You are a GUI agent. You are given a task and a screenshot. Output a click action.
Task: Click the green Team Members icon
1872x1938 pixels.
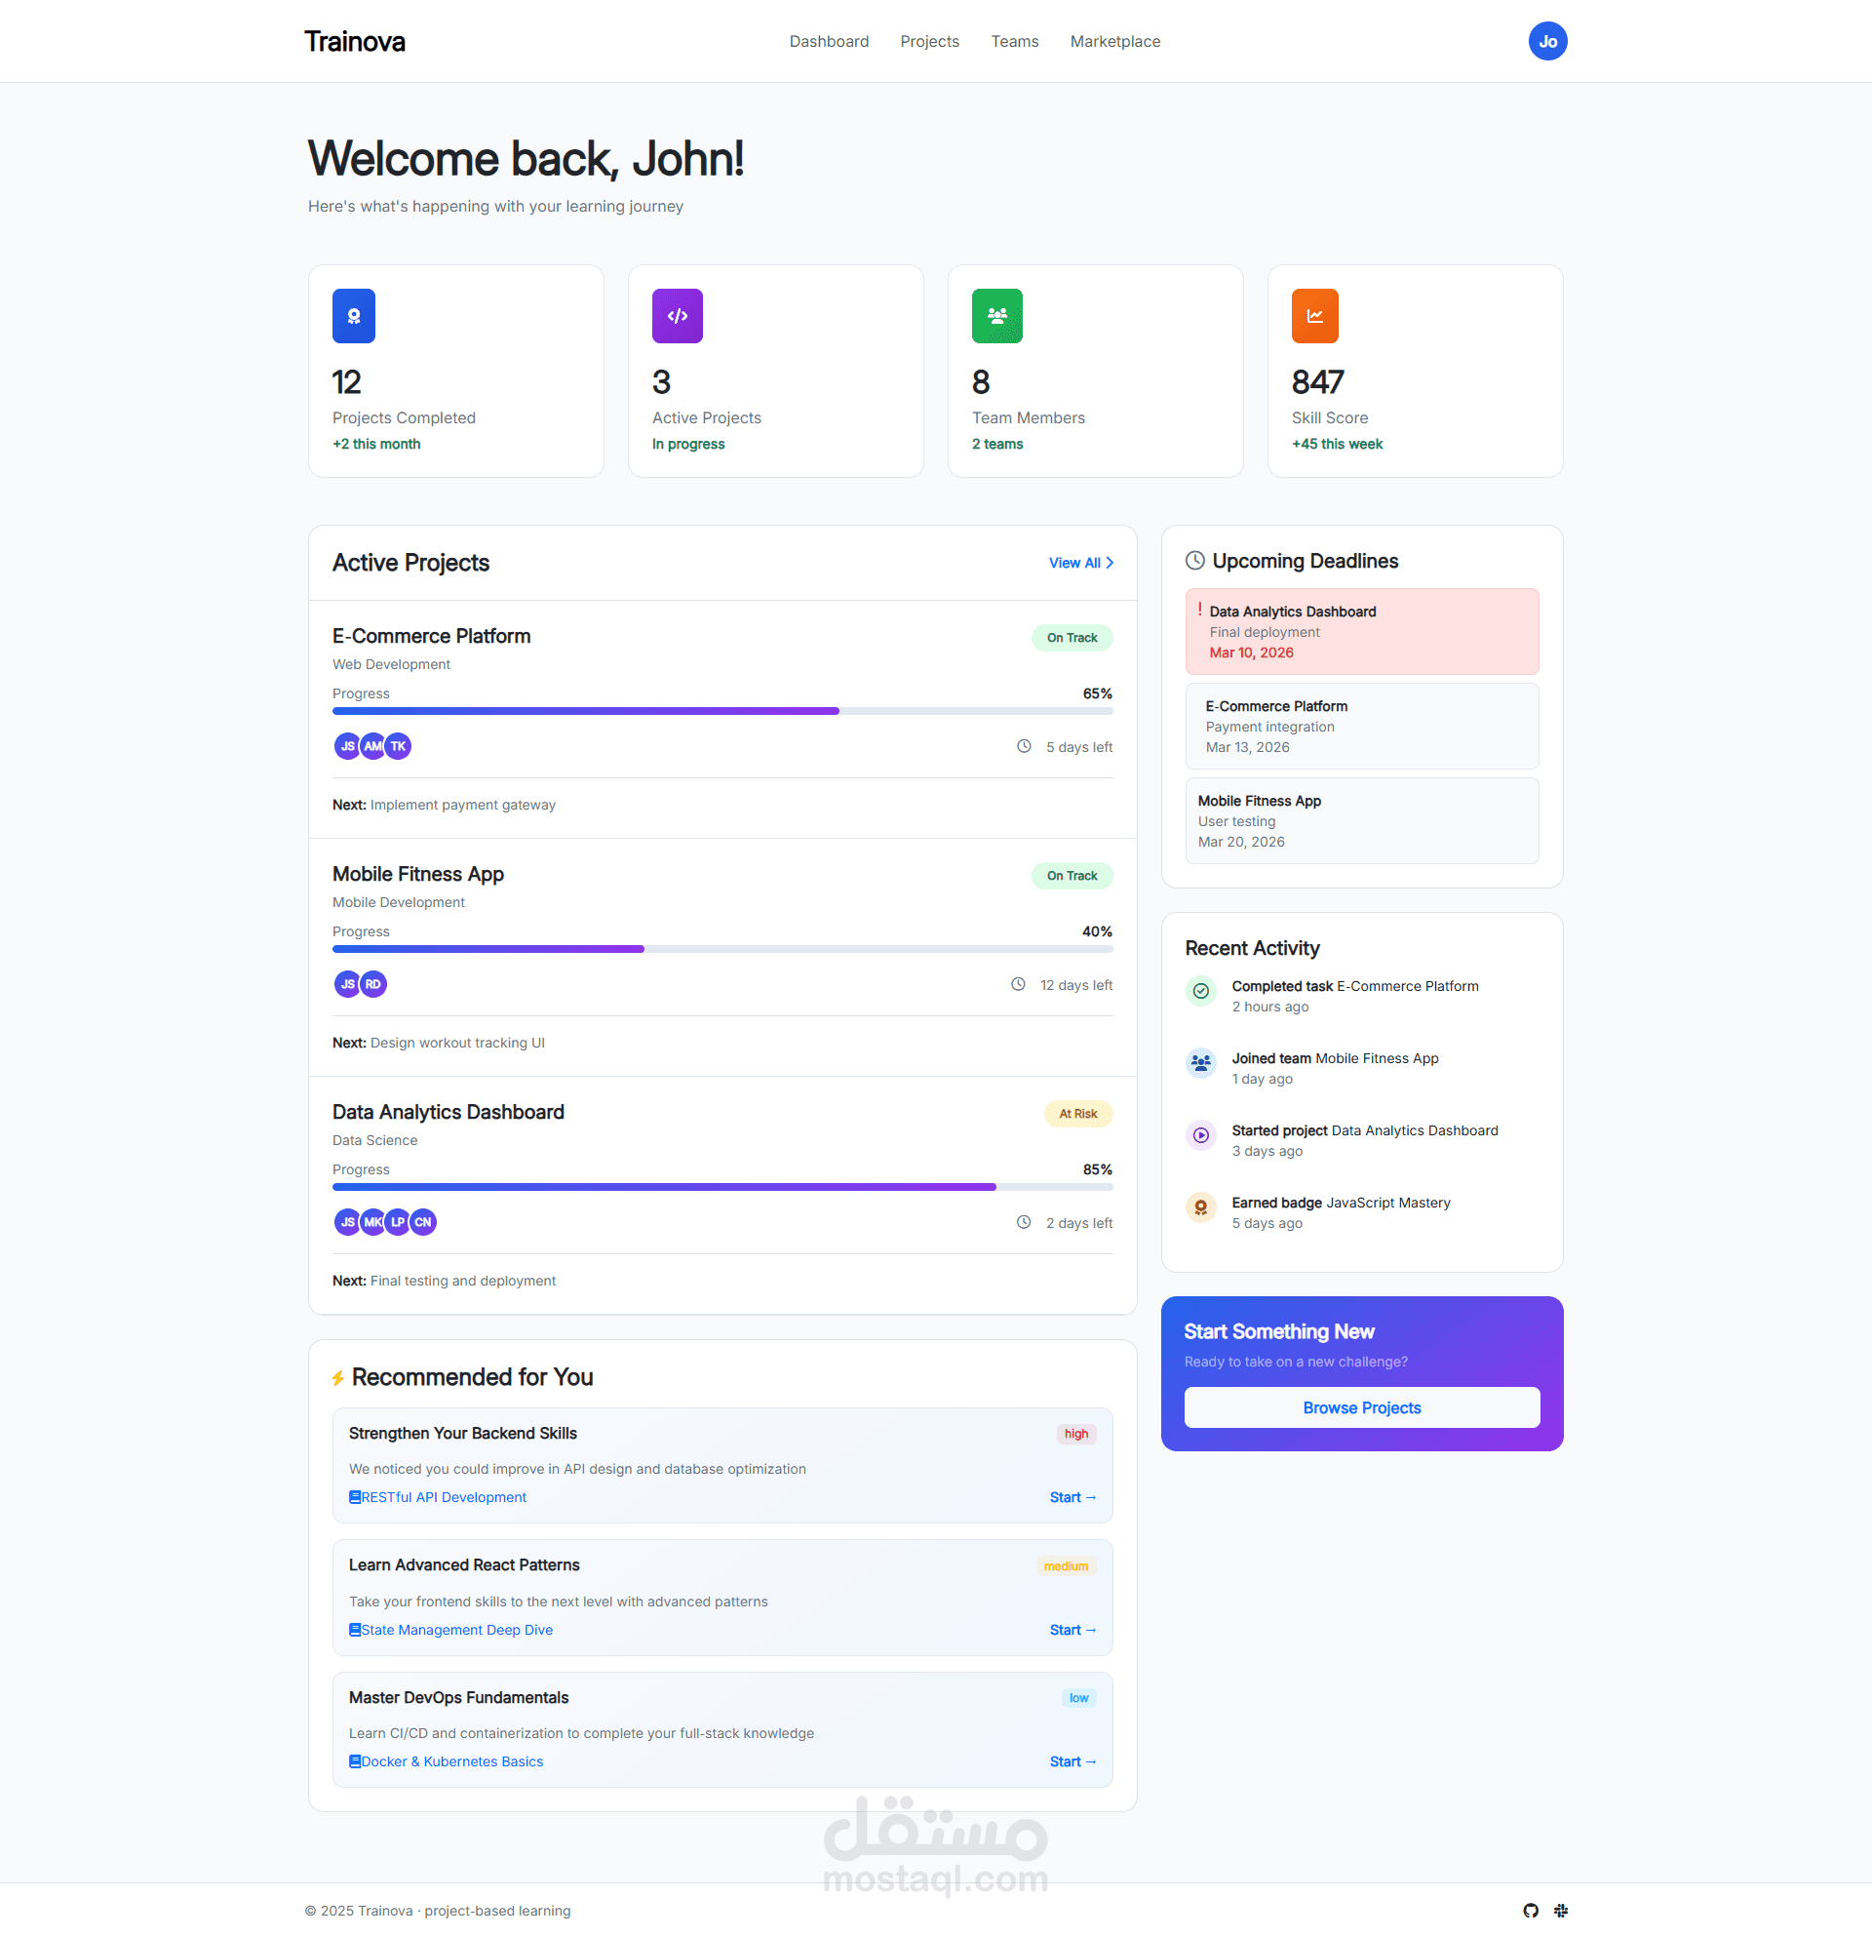[x=996, y=315]
